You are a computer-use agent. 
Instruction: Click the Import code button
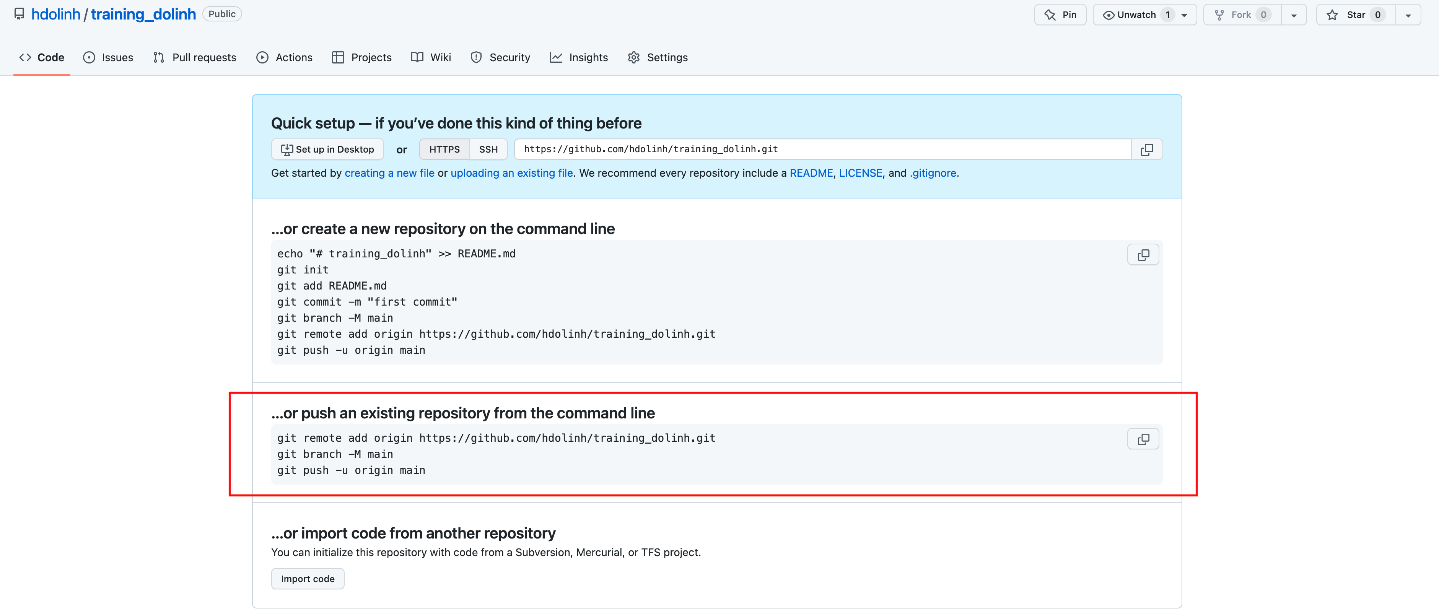tap(308, 579)
